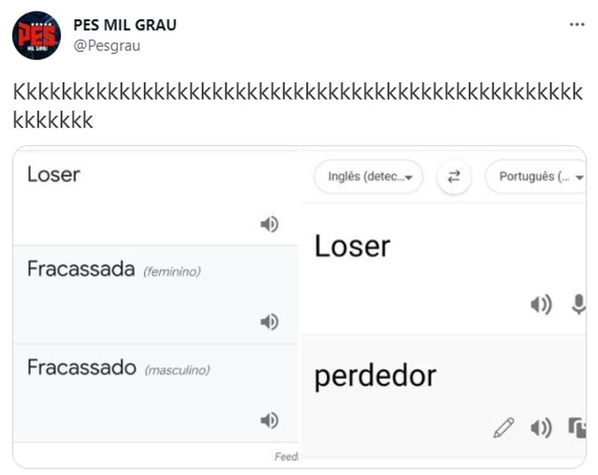Listen to Loser in the right panel
The height and width of the screenshot is (475, 598).
[541, 305]
